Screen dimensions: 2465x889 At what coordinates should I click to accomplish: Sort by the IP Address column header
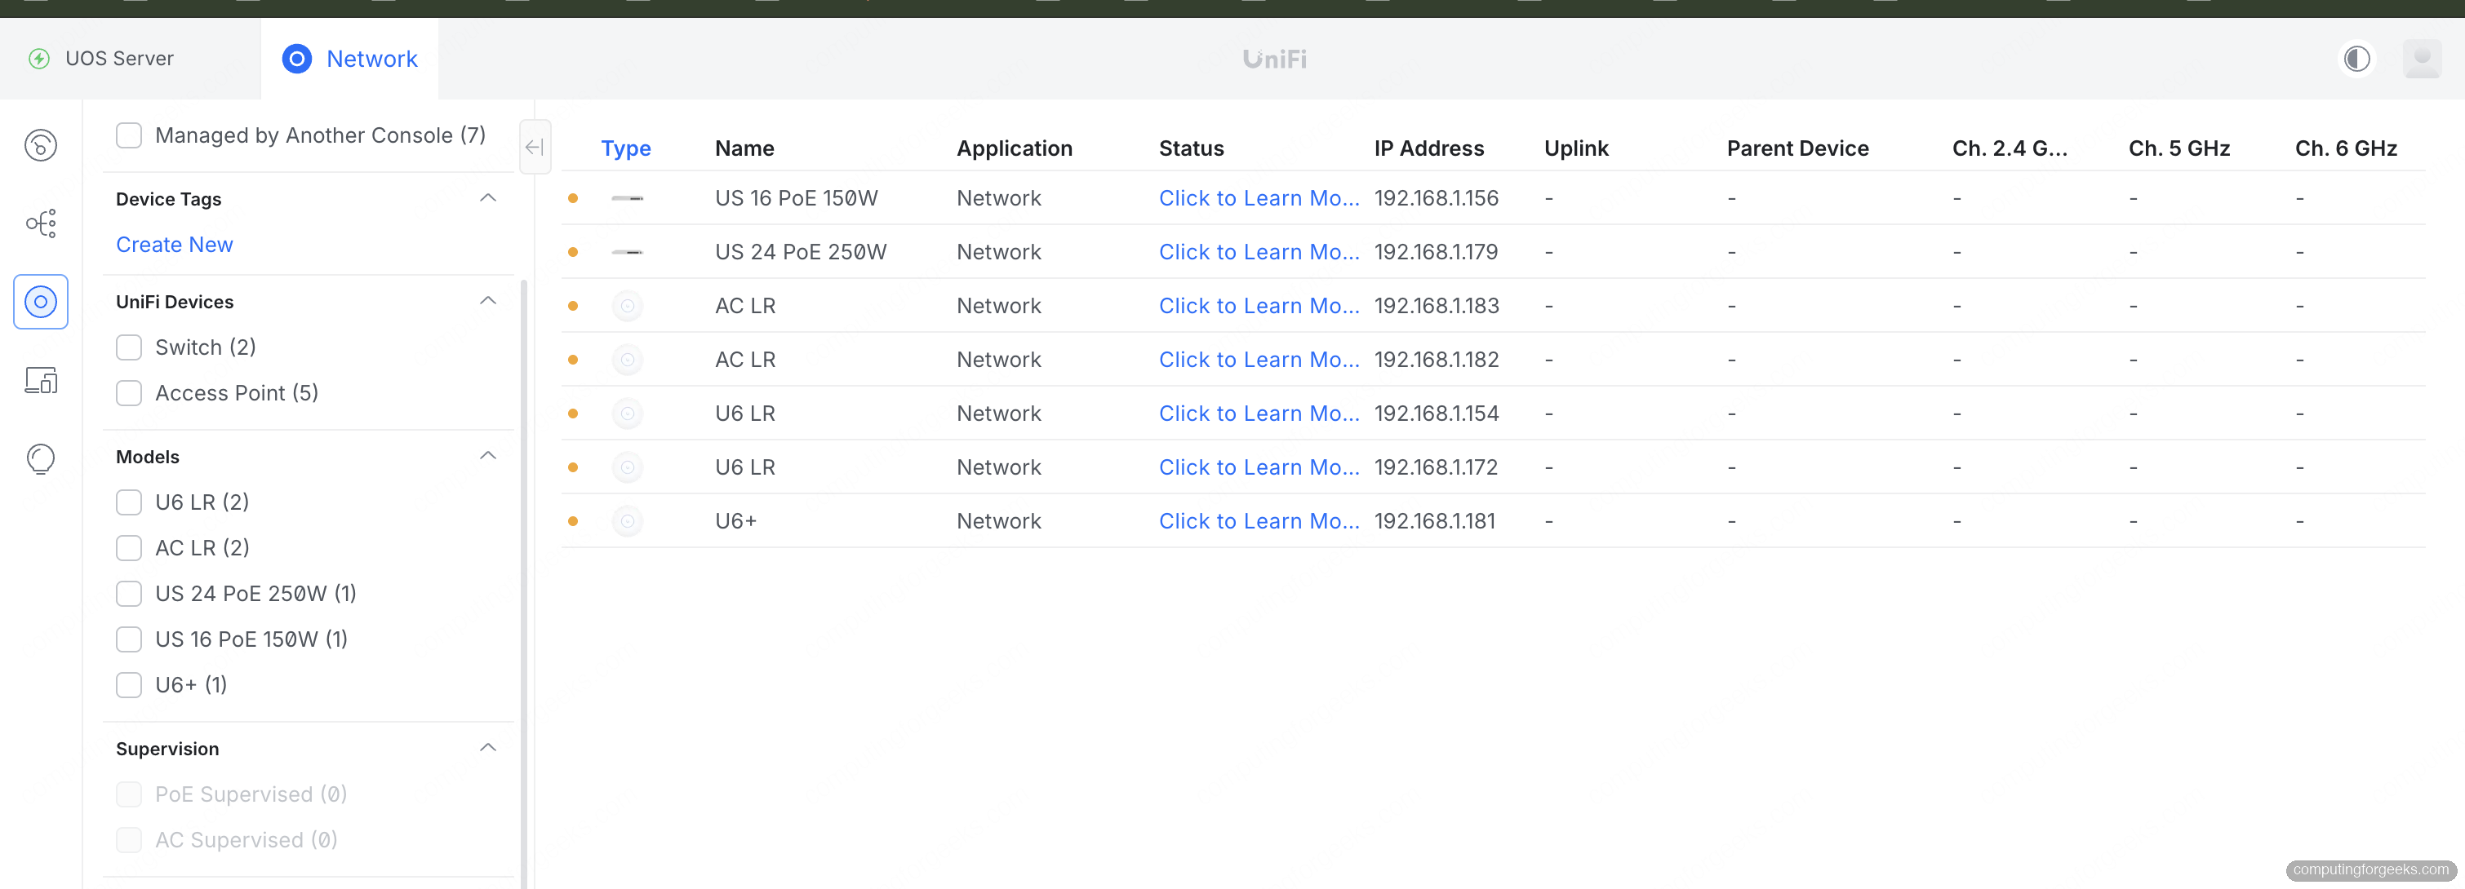(1428, 149)
